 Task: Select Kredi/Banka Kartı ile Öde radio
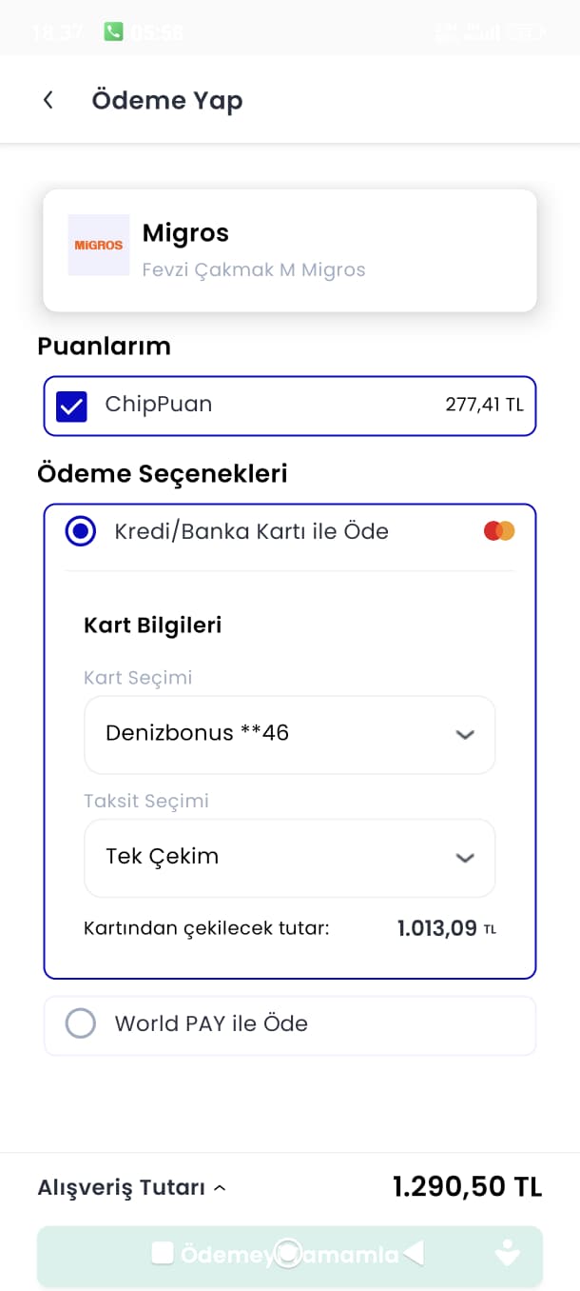click(81, 531)
